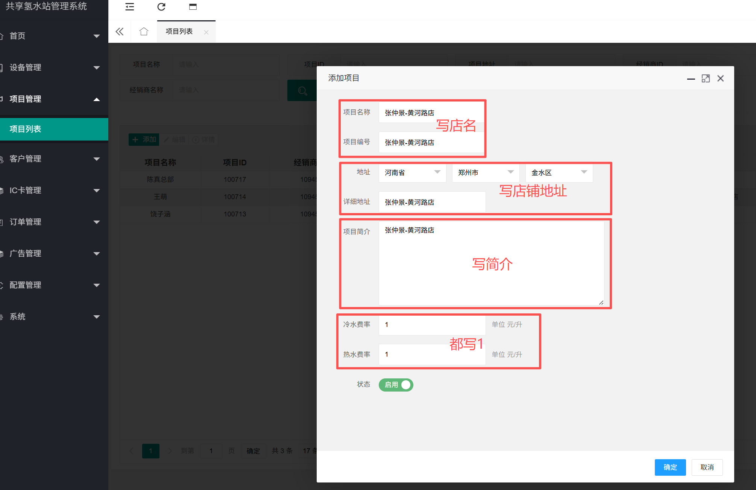
Task: Collapse the sidebar with the menu-fold icon
Action: click(x=130, y=7)
